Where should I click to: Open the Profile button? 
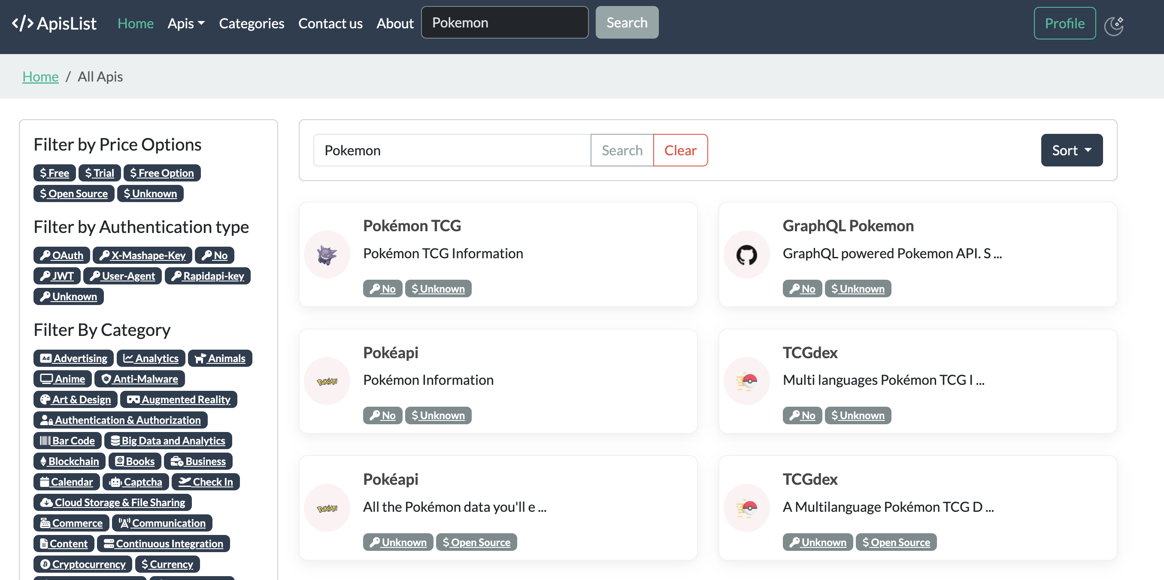pyautogui.click(x=1064, y=24)
